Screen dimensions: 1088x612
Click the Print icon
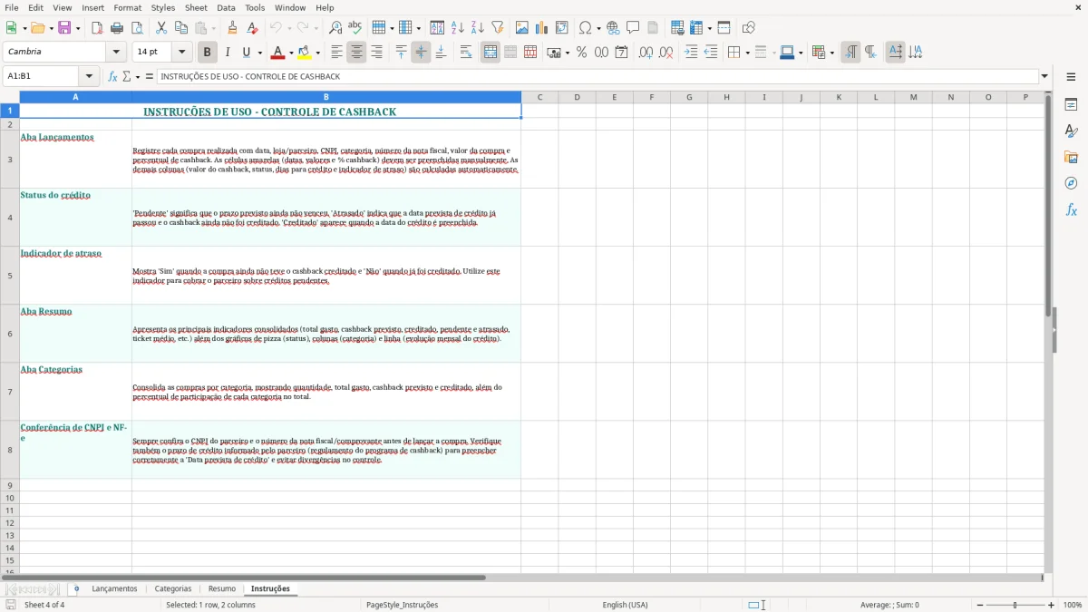[x=117, y=28]
